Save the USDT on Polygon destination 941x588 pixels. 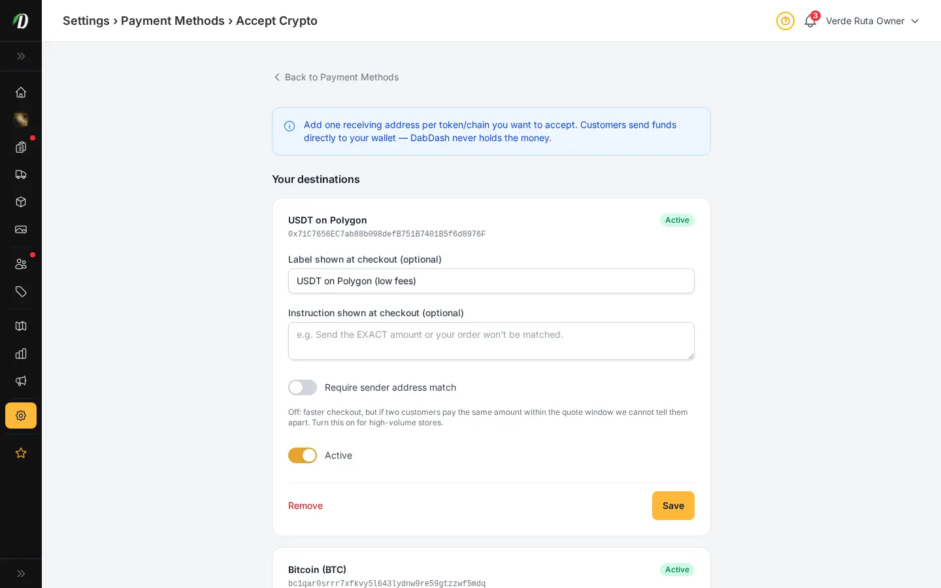(673, 506)
